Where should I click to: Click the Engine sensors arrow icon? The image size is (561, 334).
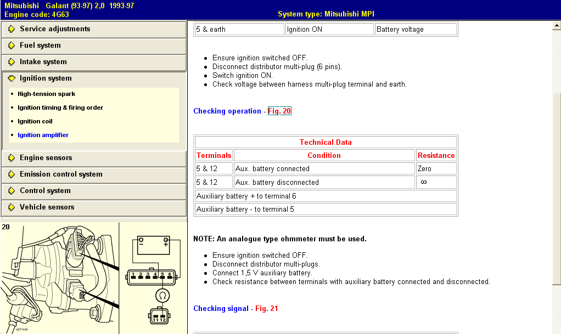point(12,158)
